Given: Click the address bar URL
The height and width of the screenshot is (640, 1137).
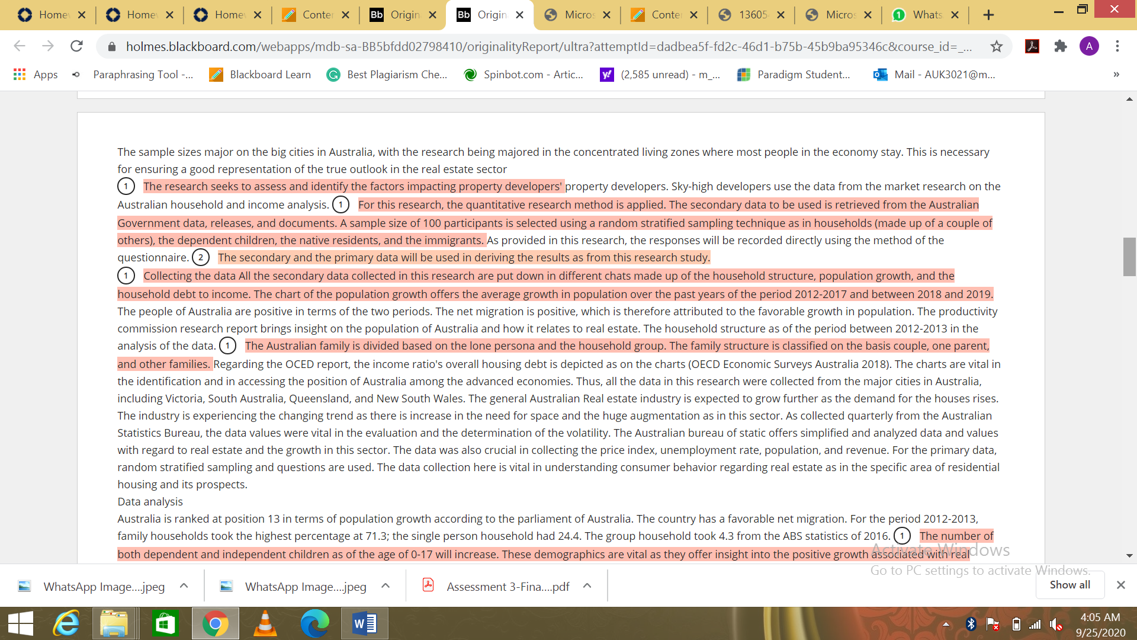Looking at the screenshot, I should pos(549,46).
